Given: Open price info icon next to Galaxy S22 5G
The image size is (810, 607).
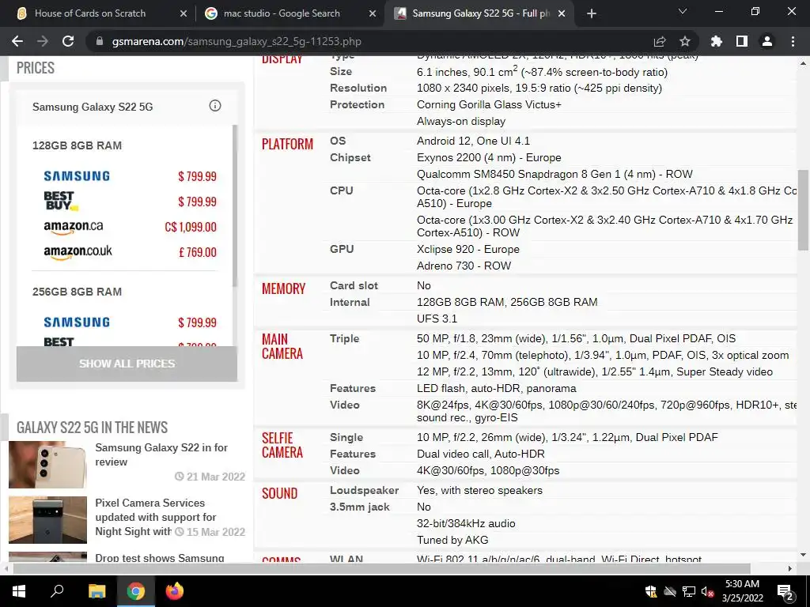Looking at the screenshot, I should coord(215,106).
